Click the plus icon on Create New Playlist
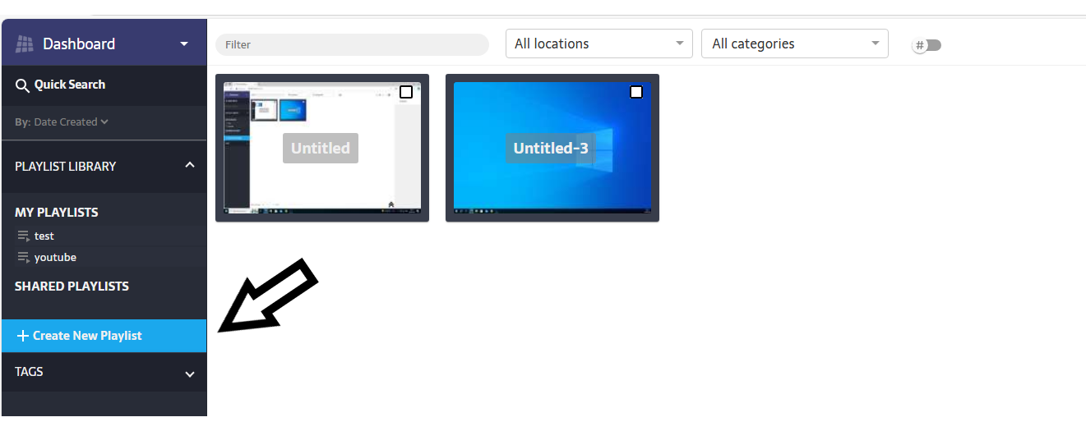The width and height of the screenshot is (1086, 431). [x=23, y=336]
